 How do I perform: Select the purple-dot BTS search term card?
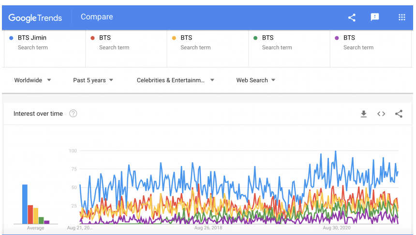pos(371,49)
